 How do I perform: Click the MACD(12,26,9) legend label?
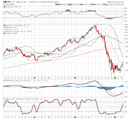pos(13,81)
